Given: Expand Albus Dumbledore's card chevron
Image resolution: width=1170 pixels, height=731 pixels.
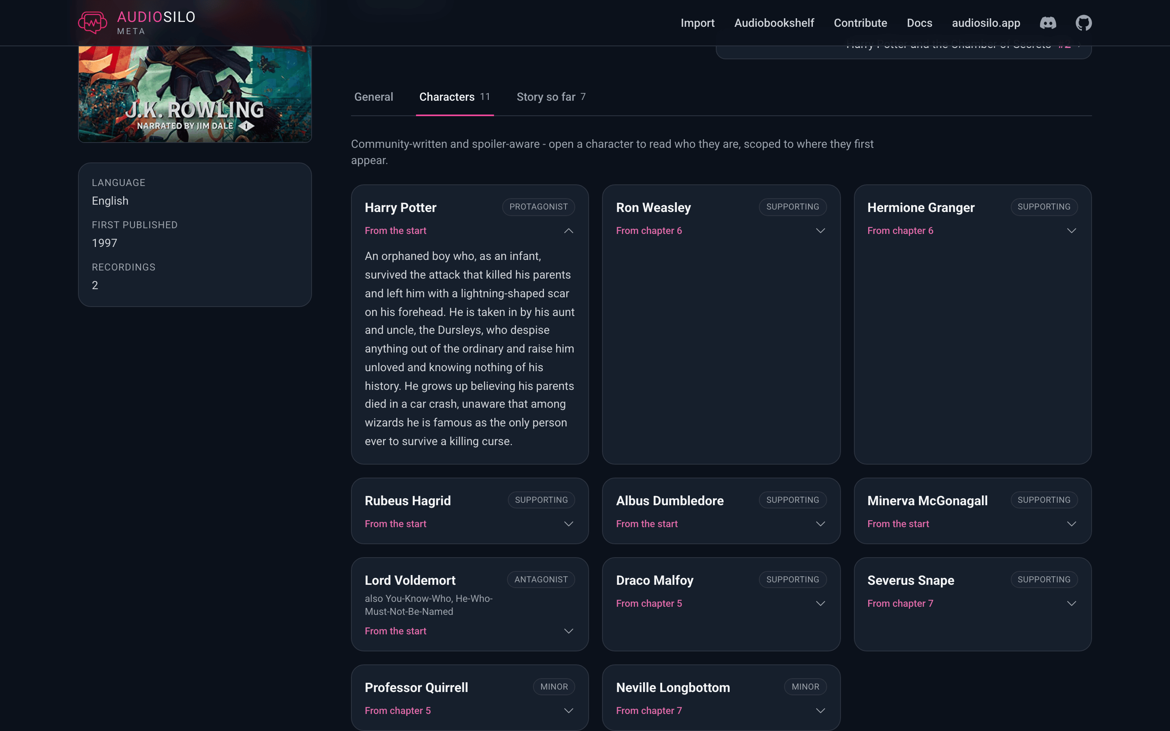Looking at the screenshot, I should click(820, 524).
